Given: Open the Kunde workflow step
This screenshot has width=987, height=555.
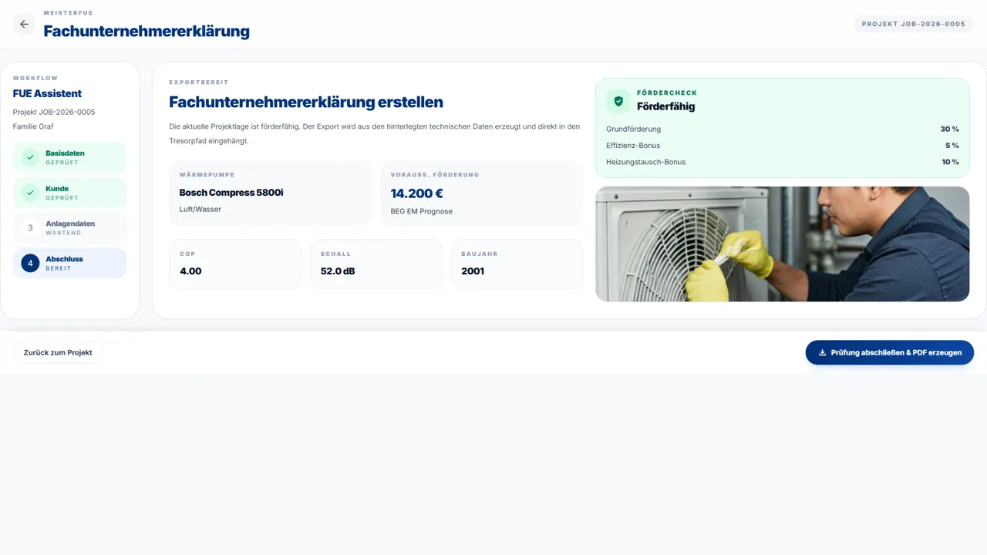Looking at the screenshot, I should (69, 193).
